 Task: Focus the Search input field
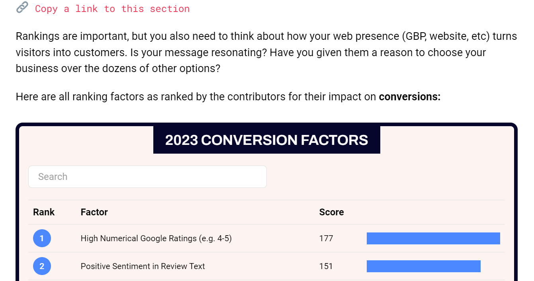tap(147, 177)
